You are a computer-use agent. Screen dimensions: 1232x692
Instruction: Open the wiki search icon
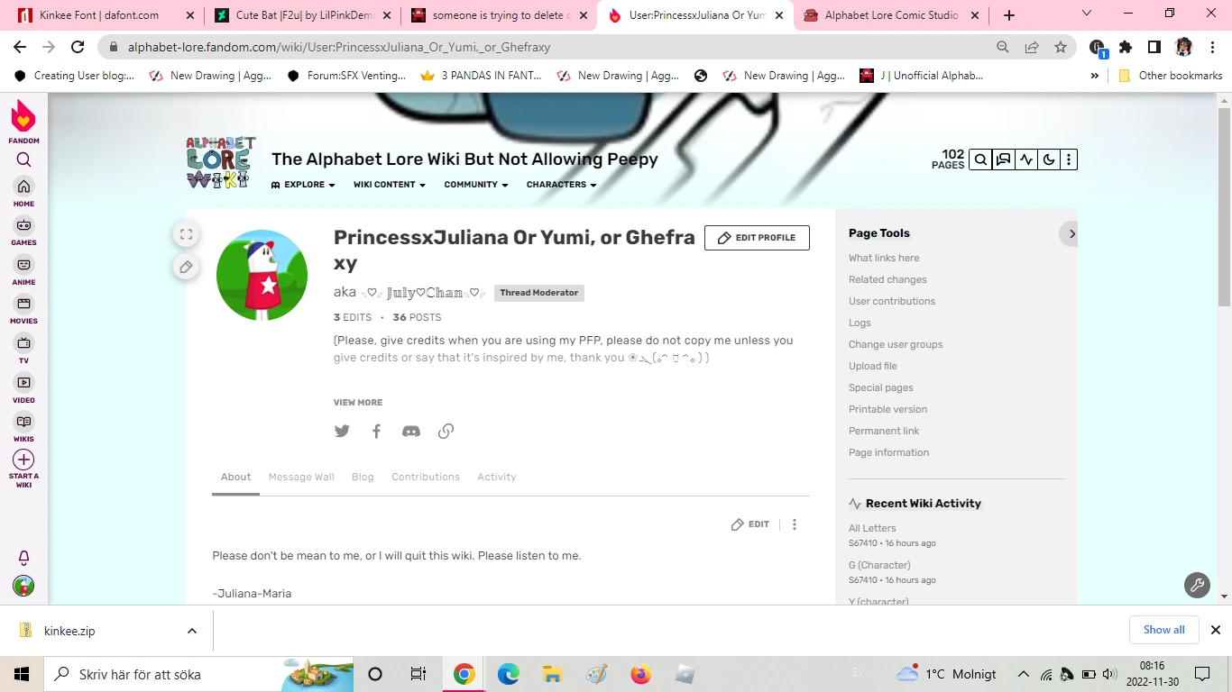(980, 159)
